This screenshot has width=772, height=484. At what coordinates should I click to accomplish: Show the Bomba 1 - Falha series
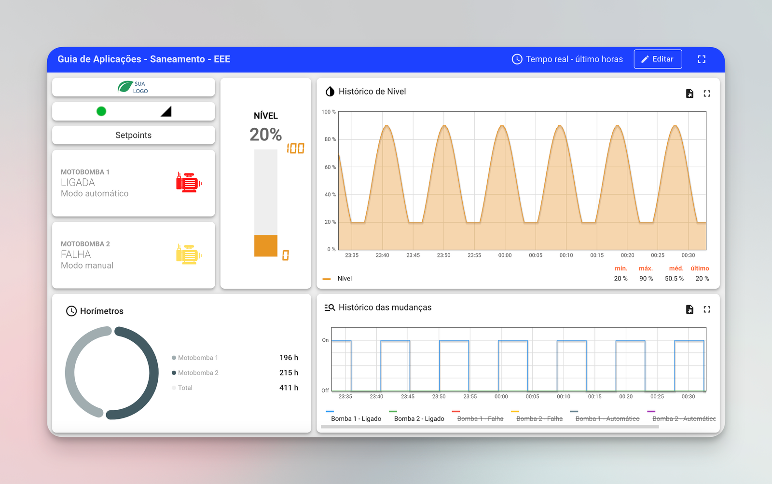click(x=480, y=418)
